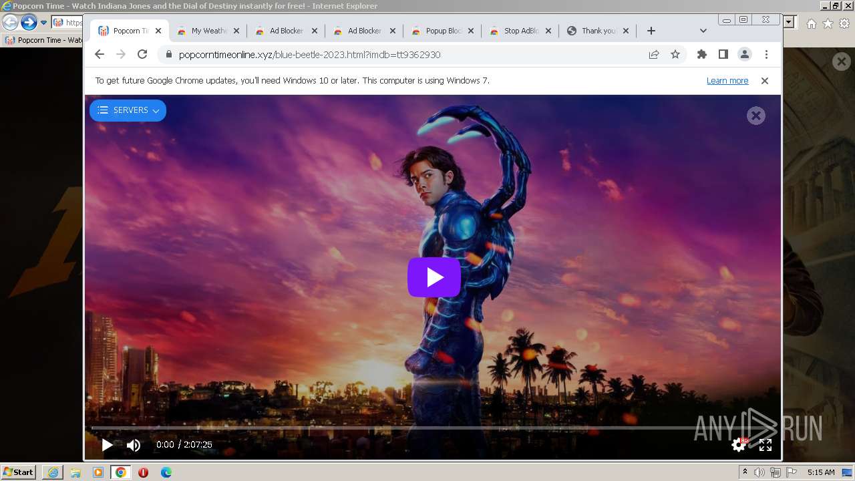Open Action Center flag icon

point(791,472)
